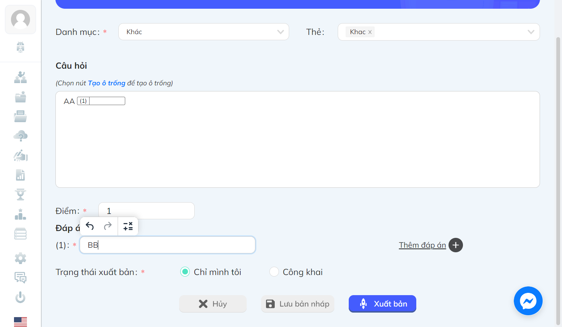Open the leaderboard podium sidebar icon
The width and height of the screenshot is (562, 327).
pyautogui.click(x=20, y=214)
